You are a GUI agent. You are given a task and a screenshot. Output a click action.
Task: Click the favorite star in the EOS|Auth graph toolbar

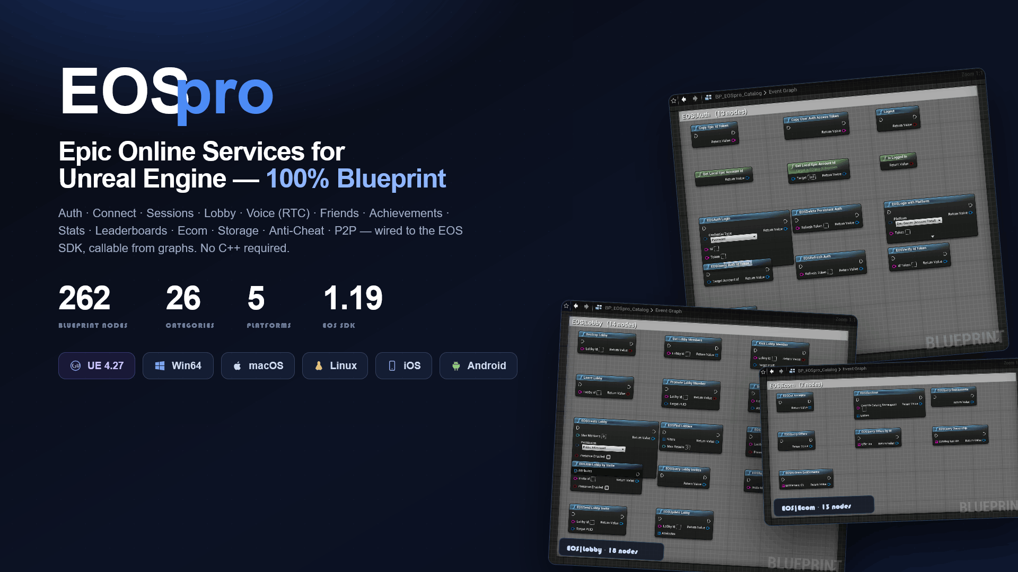(673, 101)
